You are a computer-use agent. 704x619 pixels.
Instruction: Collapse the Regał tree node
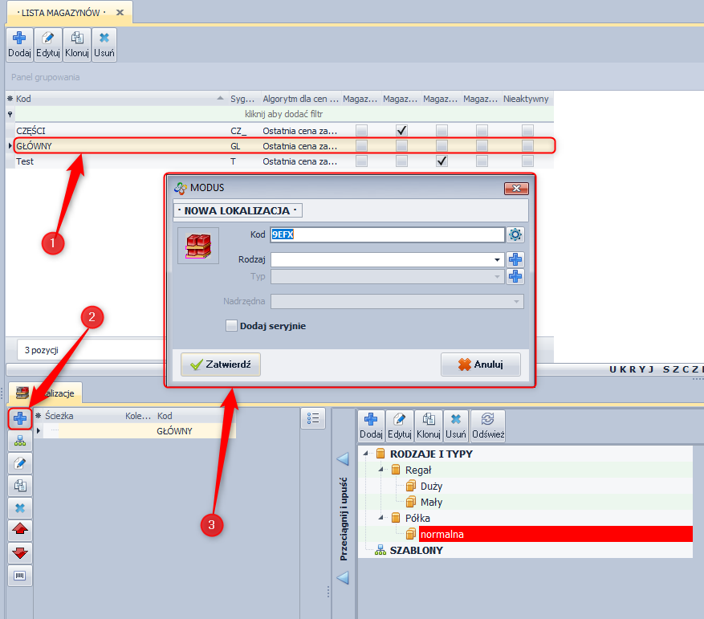pos(382,470)
